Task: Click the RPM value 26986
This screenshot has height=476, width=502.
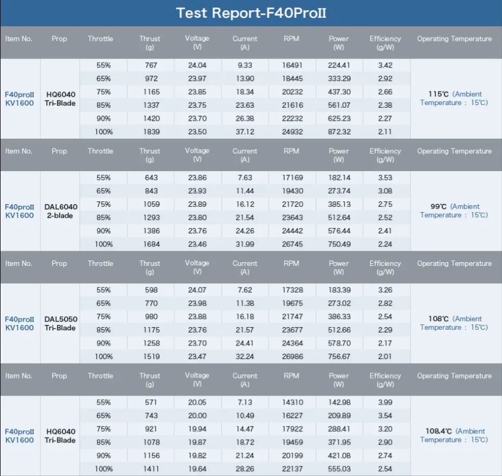Action: tap(292, 356)
